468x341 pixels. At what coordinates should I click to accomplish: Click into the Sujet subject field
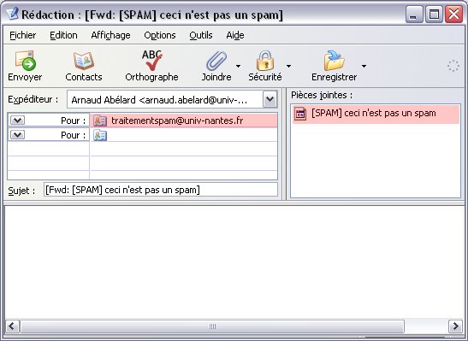pos(161,190)
